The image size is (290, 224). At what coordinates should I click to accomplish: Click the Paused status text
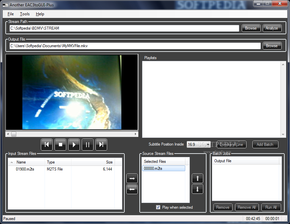coord(9,219)
